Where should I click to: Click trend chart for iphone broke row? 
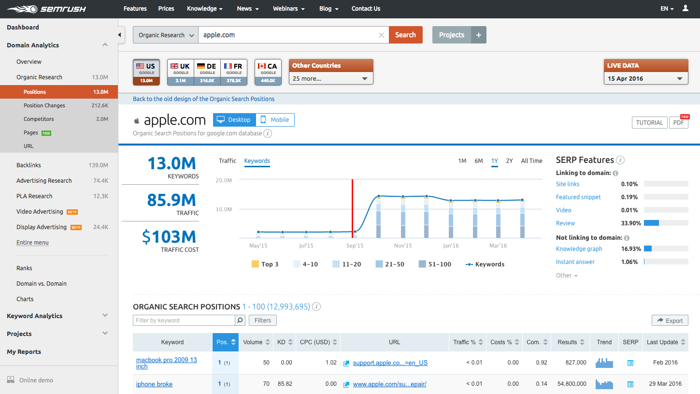[x=604, y=384]
